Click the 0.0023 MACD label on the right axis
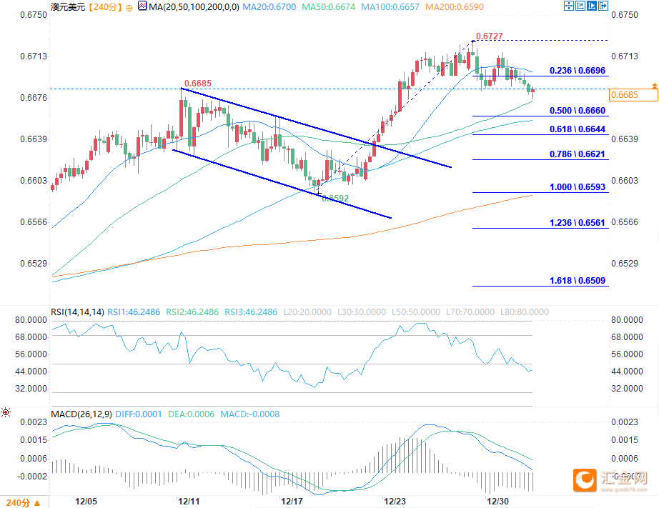This screenshot has width=659, height=508. (x=624, y=422)
